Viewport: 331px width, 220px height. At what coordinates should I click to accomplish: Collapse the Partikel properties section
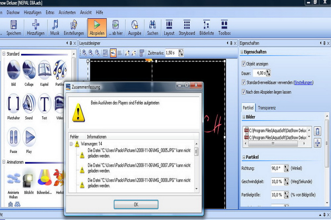pos(243,157)
